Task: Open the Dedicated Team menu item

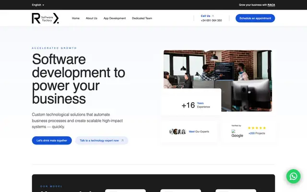Action: click(142, 18)
